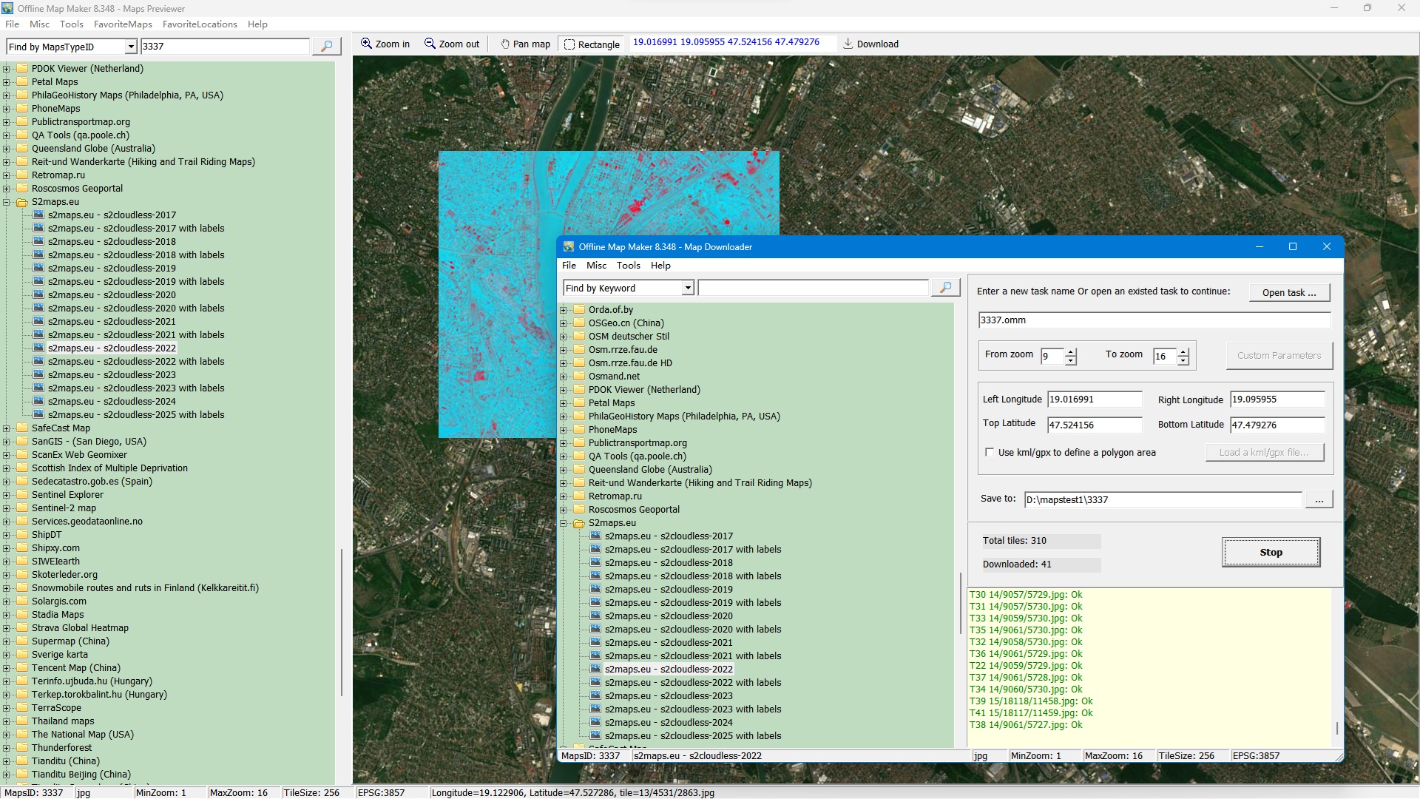The width and height of the screenshot is (1420, 799).
Task: Select s2cloudless-2024 map icon in left tree
Action: (x=38, y=402)
